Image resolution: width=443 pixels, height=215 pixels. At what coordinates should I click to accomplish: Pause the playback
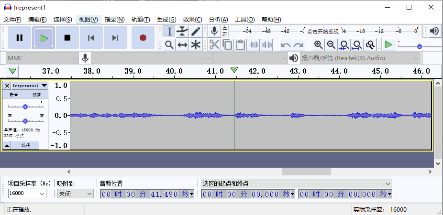coord(20,38)
